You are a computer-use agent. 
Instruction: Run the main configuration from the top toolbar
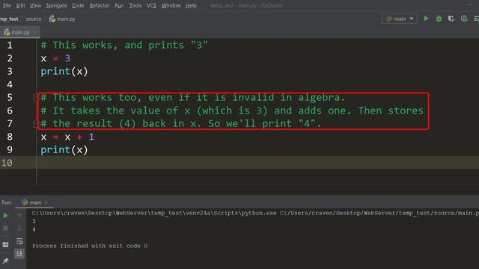coord(426,19)
